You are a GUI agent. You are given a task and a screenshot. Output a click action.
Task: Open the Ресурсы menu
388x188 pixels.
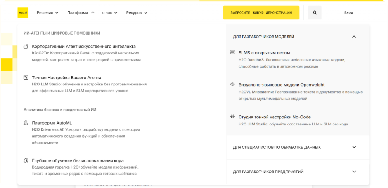coord(137,13)
